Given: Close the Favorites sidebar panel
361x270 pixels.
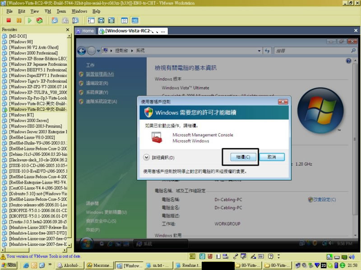Looking at the screenshot, I should 67,30.
